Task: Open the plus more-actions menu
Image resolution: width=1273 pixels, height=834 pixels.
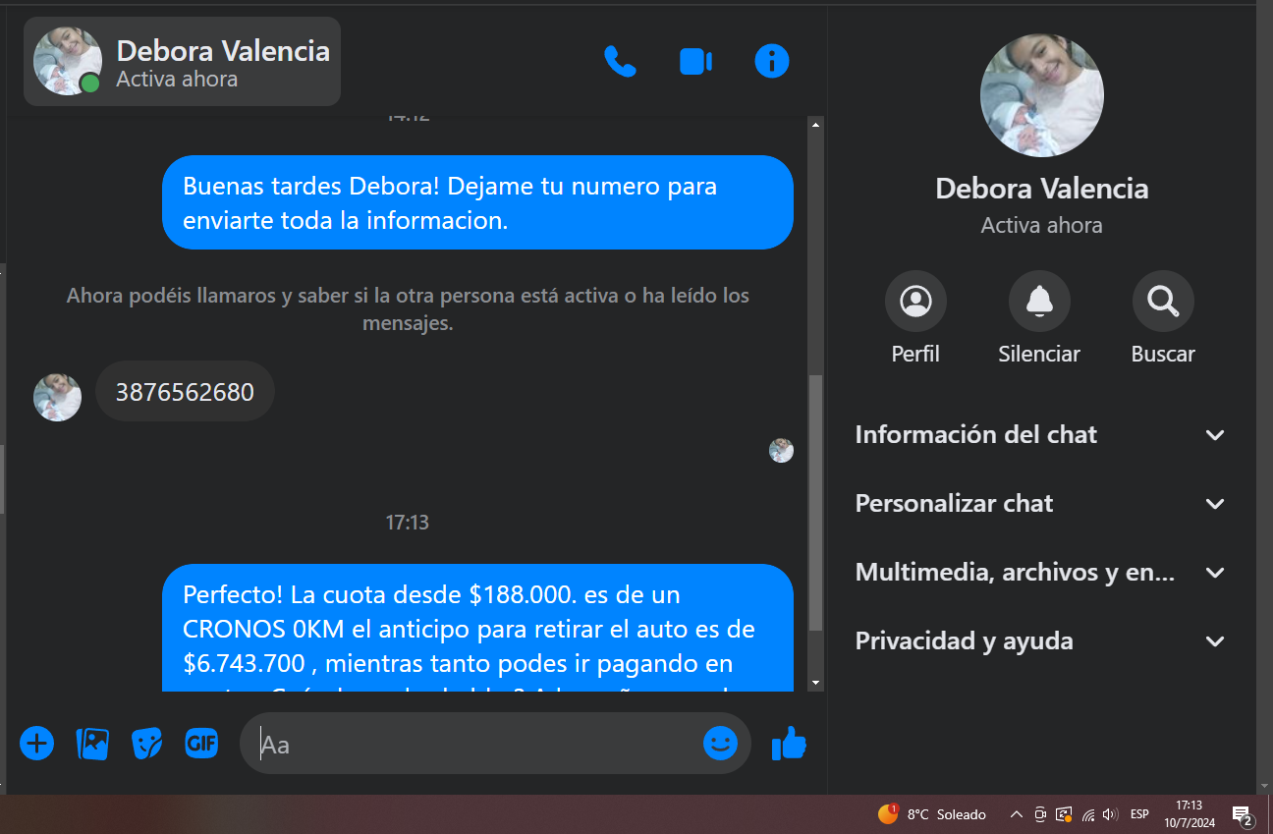Action: coord(36,743)
